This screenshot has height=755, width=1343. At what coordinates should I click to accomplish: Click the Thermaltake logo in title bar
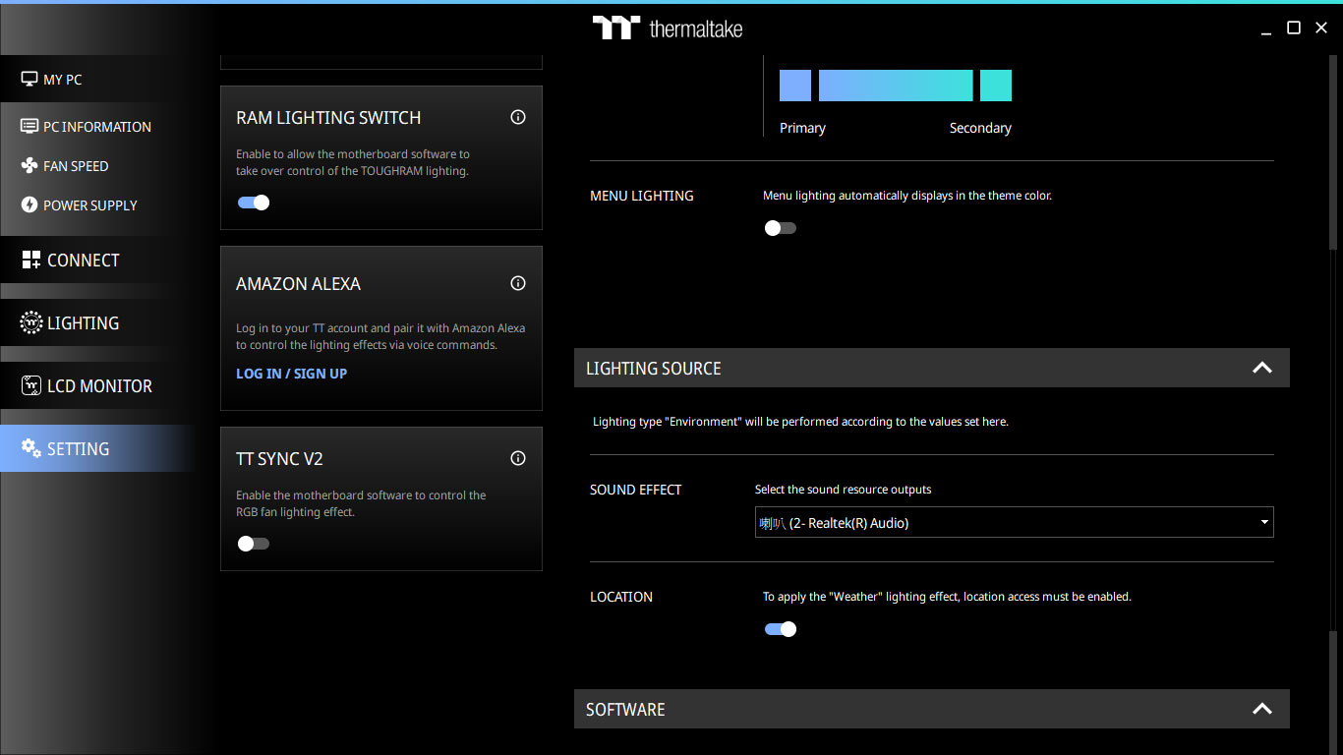click(x=667, y=28)
